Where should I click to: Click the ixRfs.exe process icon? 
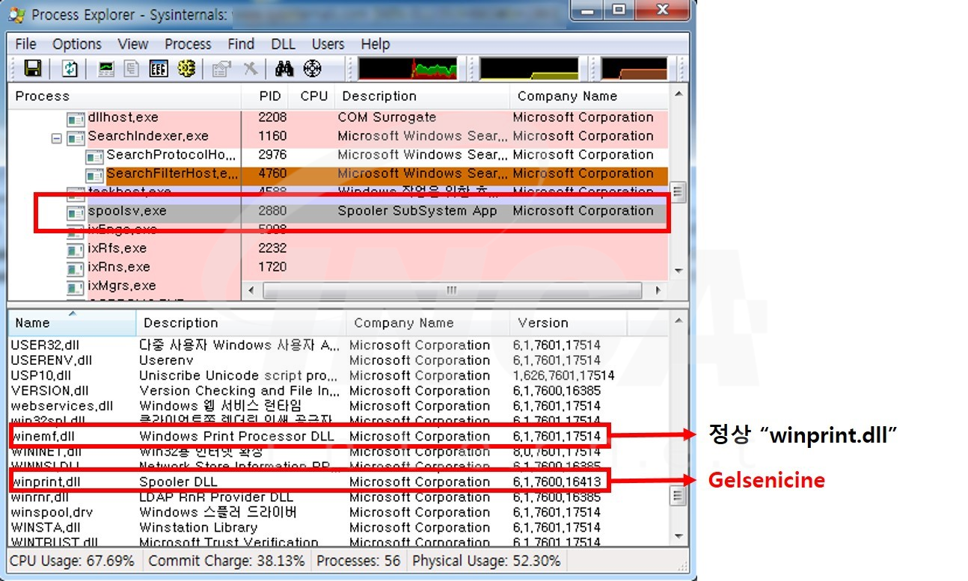click(76, 249)
